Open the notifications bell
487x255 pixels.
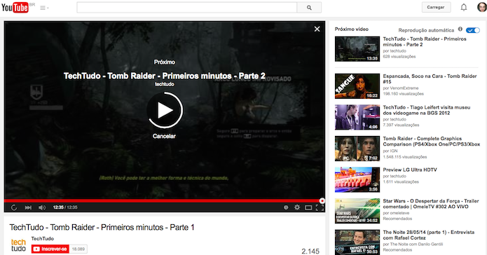click(x=464, y=7)
